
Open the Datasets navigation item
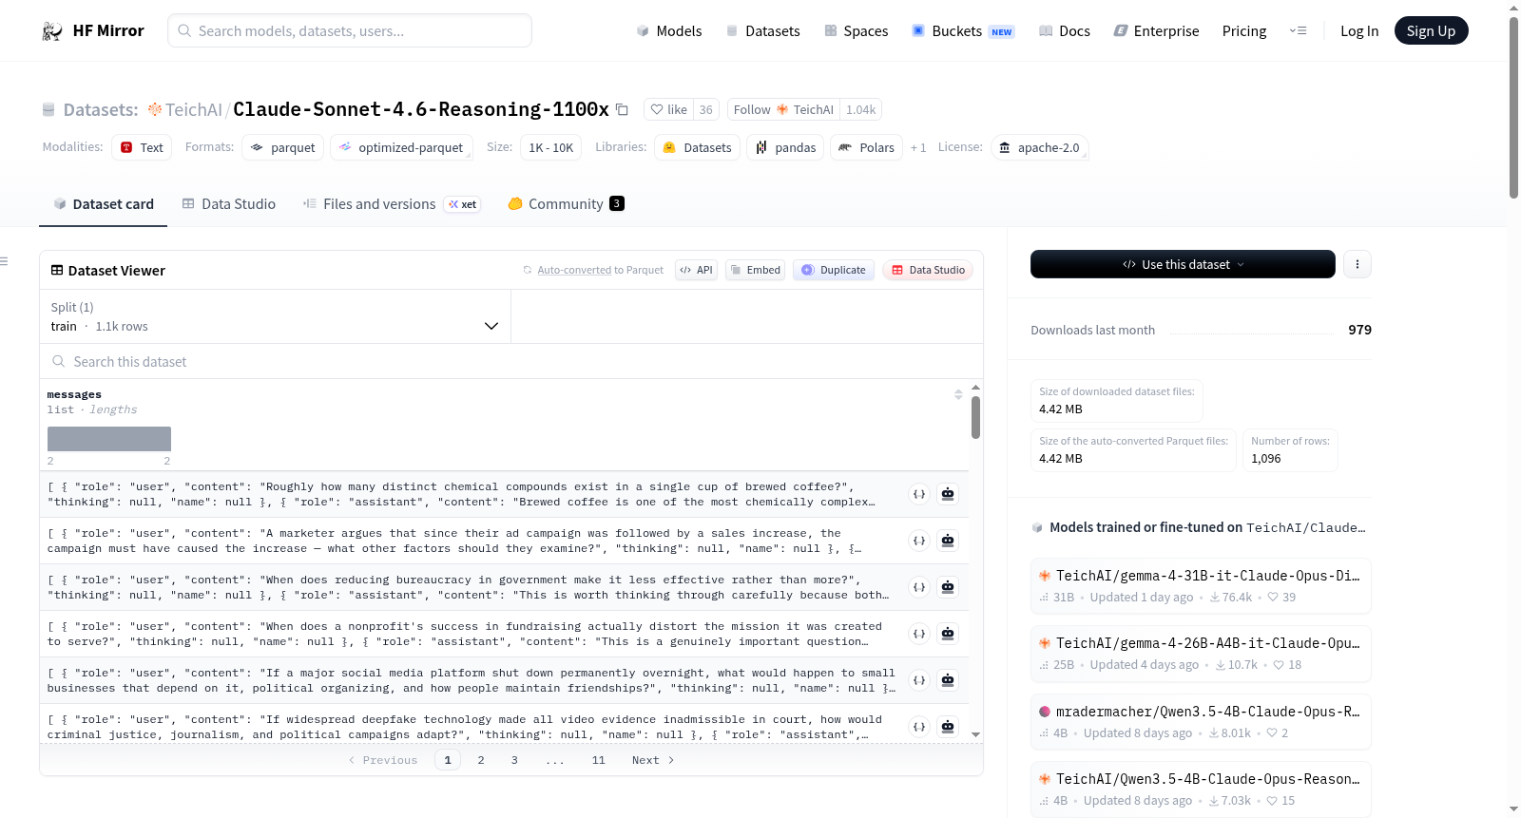point(762,30)
